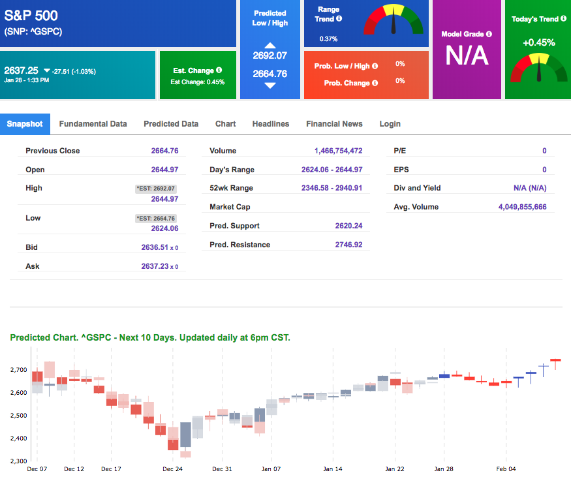The image size is (571, 477).
Task: Click the down triangle beside -27.51 change
Action: (47, 70)
